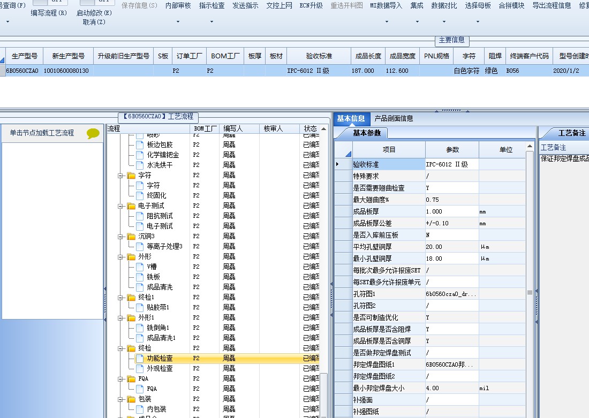Click the 成品板厚 value 1.000
The height and width of the screenshot is (418, 589).
452,211
